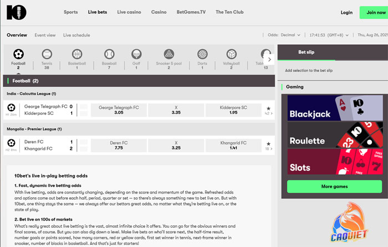Open the 10Bet logo home
388x247 pixels.
point(16,12)
